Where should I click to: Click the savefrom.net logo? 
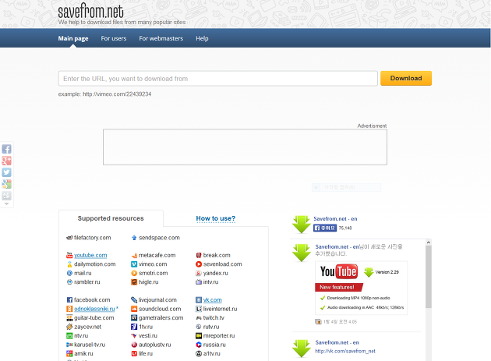(91, 12)
